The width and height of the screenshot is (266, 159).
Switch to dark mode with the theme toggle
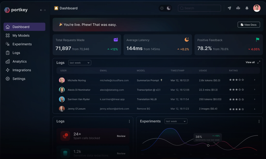coord(169,8)
